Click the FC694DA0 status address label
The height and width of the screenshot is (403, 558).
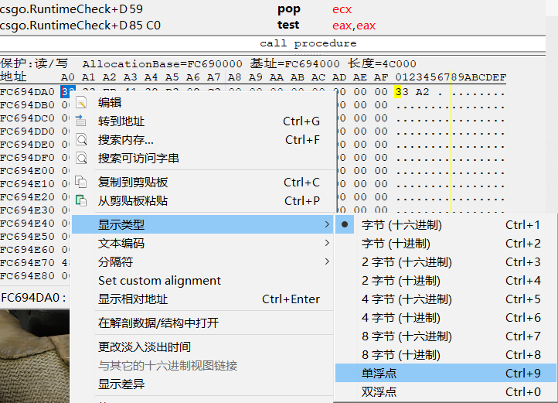[x=34, y=298]
